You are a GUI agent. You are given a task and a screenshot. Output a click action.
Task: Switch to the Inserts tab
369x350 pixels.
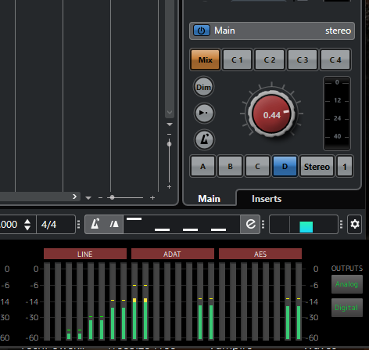[267, 199]
